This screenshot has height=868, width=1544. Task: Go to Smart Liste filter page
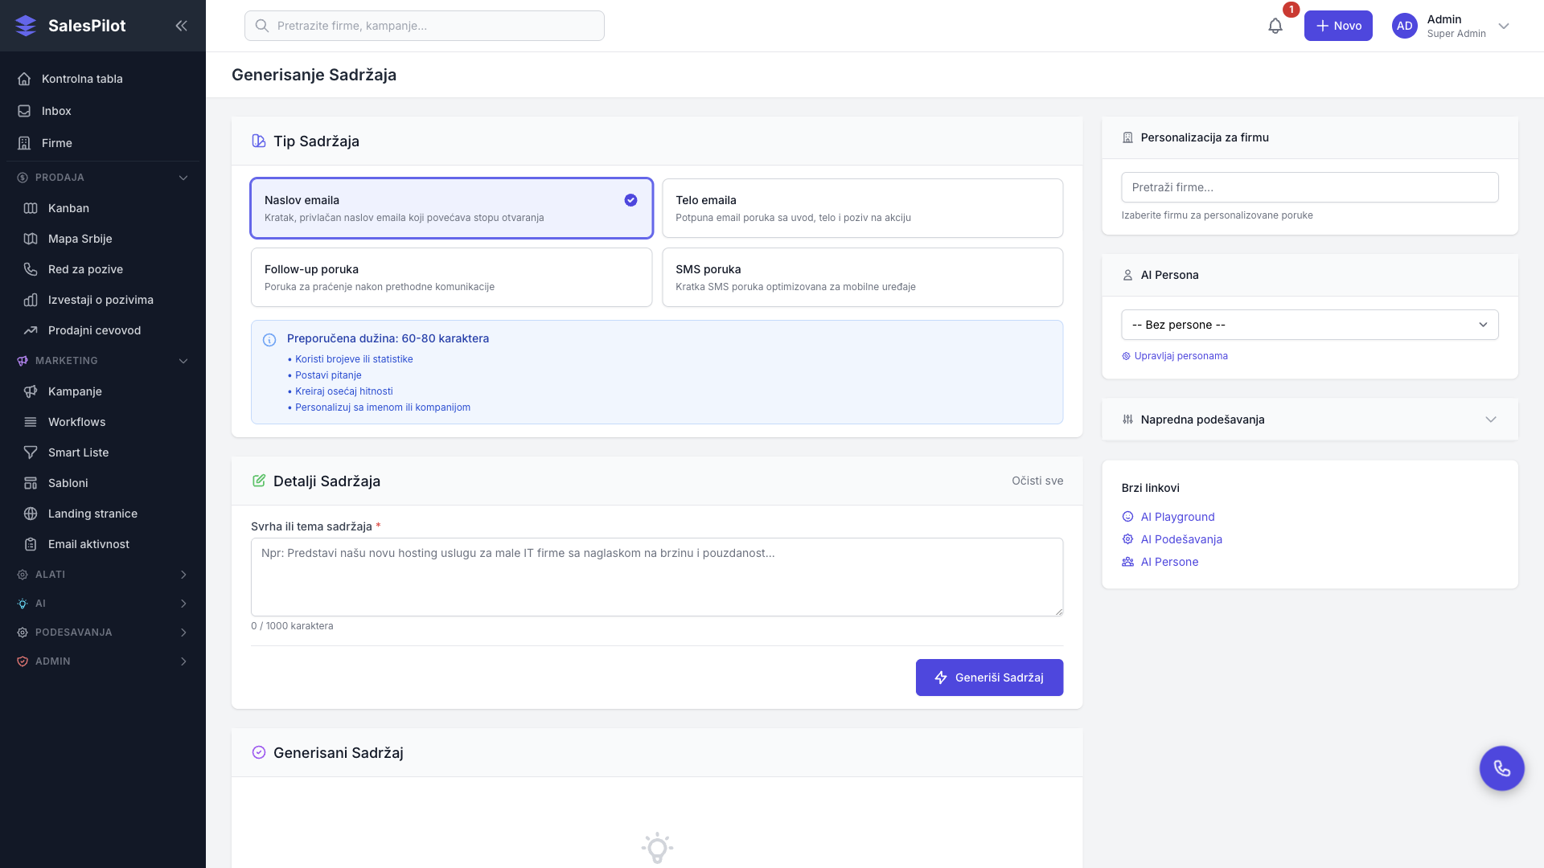click(x=78, y=452)
